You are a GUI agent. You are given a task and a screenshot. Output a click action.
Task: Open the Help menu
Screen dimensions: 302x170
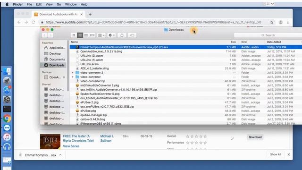point(84,4)
